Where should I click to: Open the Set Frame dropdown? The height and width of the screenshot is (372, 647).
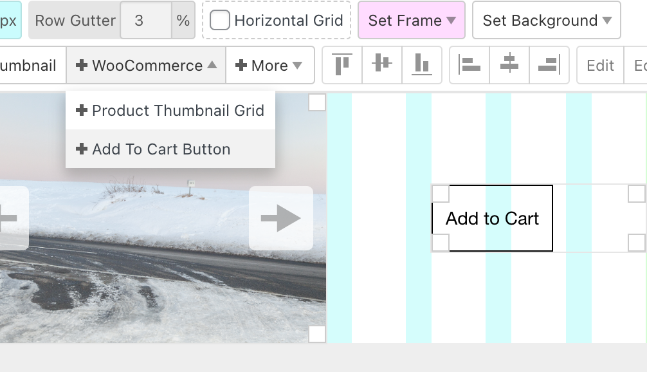pos(412,21)
